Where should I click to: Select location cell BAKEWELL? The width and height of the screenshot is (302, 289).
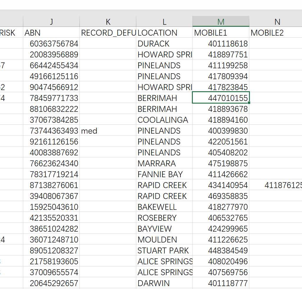click(x=164, y=206)
